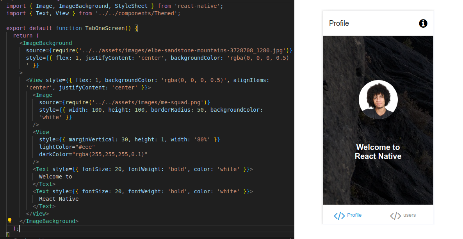This screenshot has width=463, height=239.
Task: Click the lightColor="#eee" attribute in code
Action: point(67,147)
